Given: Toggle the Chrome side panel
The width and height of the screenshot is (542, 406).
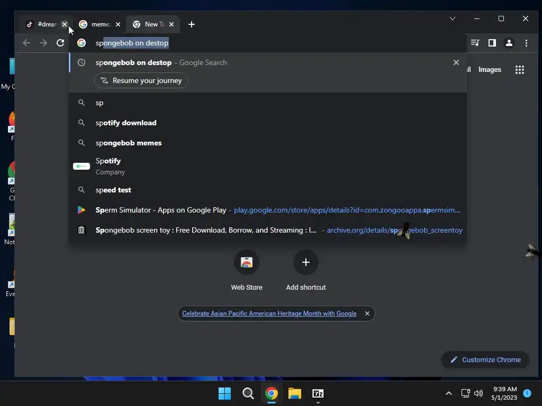Looking at the screenshot, I should [x=492, y=43].
